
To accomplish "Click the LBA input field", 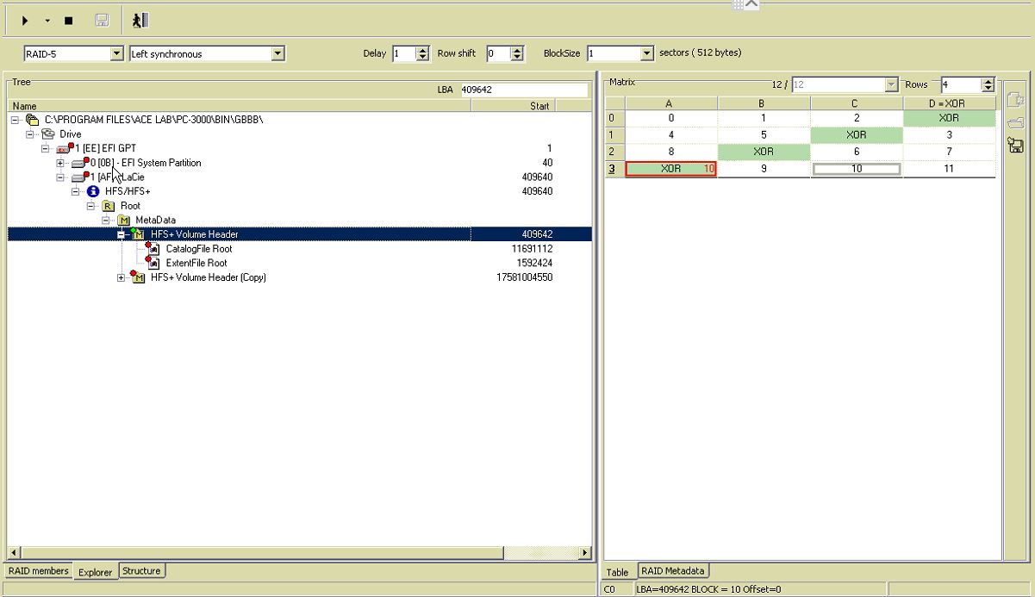I will click(523, 90).
